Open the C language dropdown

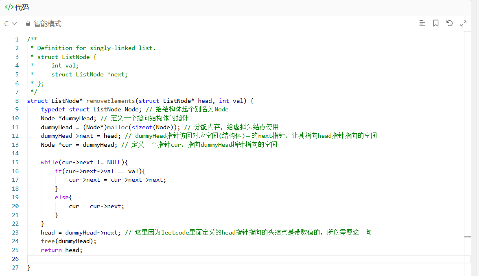(11, 24)
